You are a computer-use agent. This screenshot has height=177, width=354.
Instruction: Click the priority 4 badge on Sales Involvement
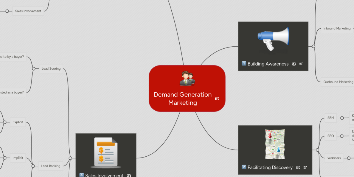pyautogui.click(x=81, y=175)
